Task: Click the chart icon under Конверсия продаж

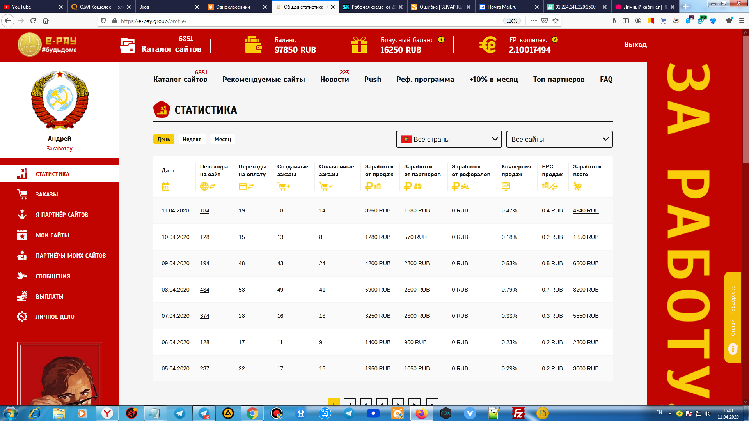Action: (x=506, y=186)
